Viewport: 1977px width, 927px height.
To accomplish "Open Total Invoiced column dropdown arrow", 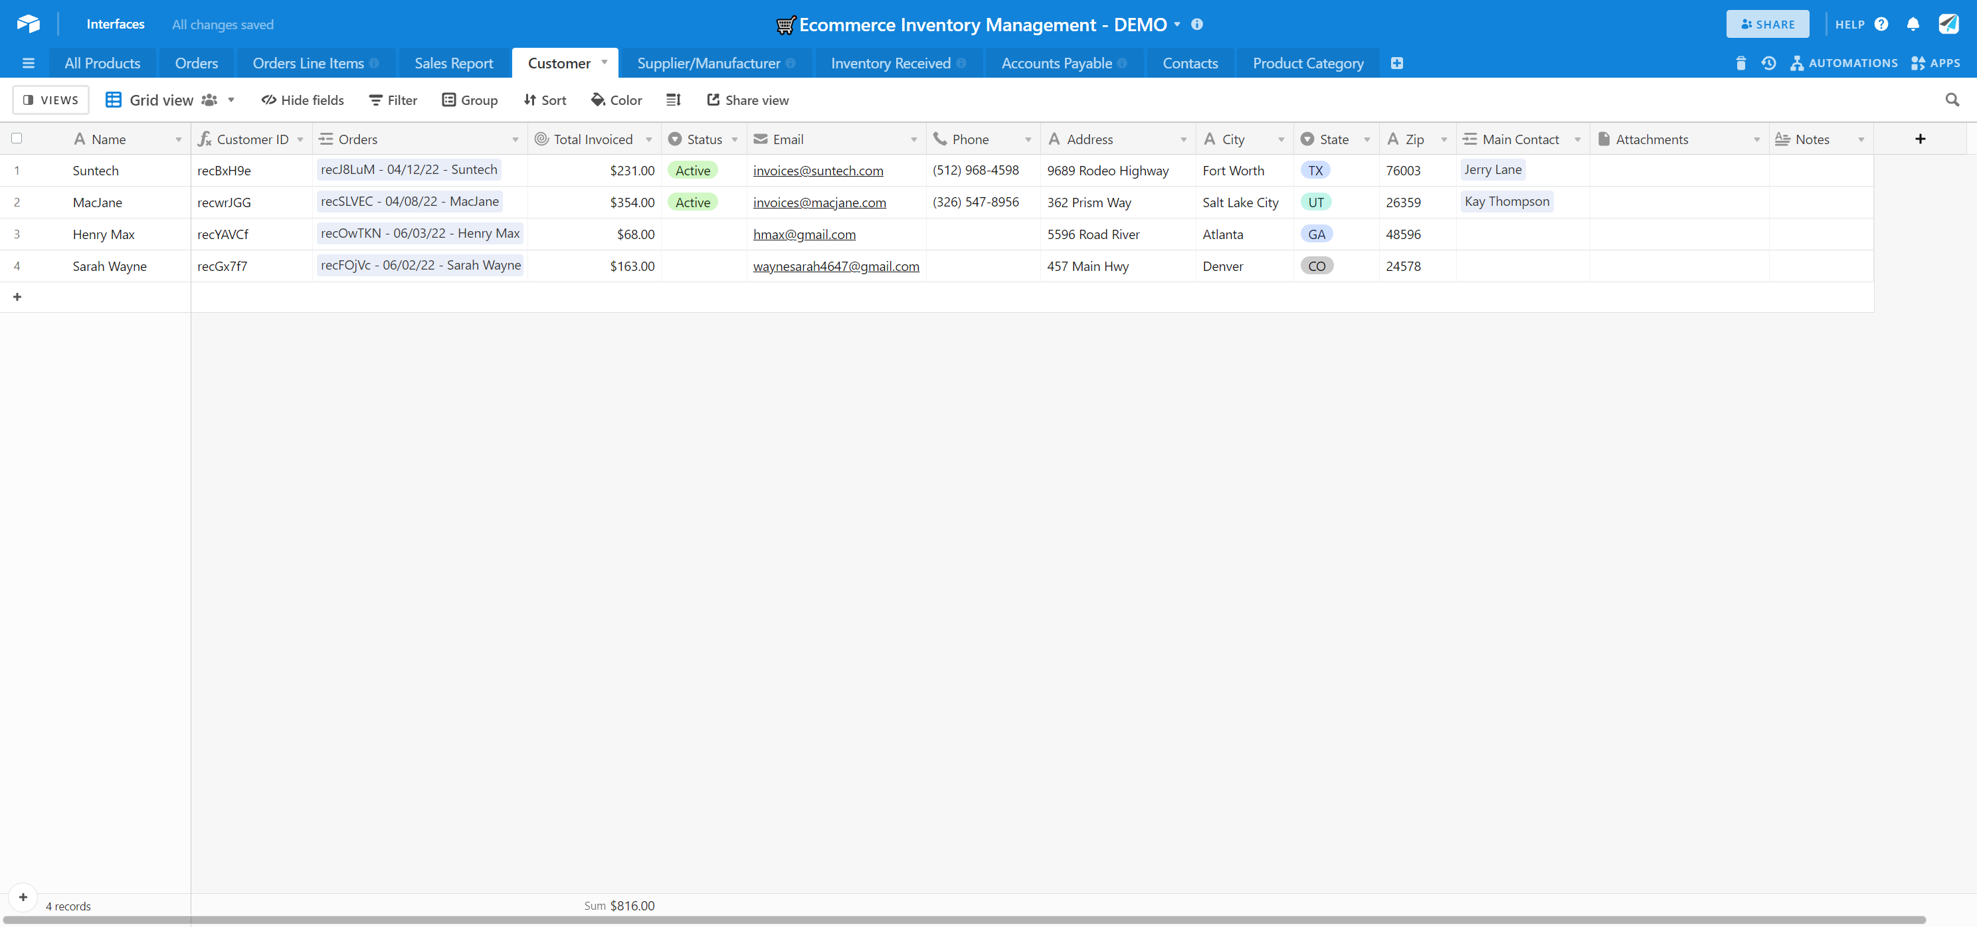I will tap(649, 139).
